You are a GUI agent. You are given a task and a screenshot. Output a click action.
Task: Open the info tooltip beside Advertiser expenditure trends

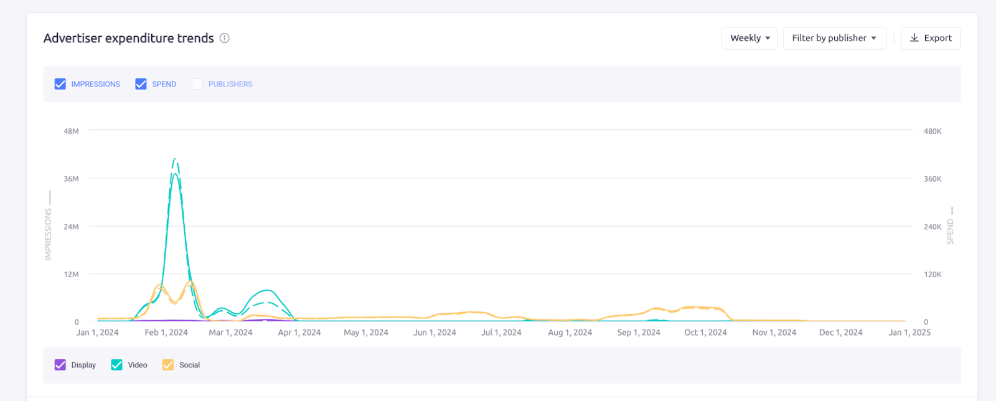(x=224, y=38)
